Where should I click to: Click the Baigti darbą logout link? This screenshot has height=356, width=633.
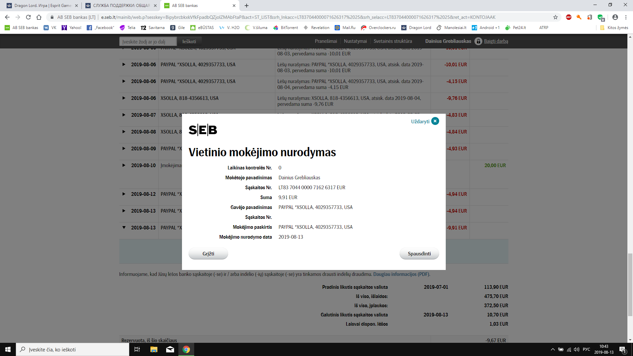click(x=496, y=41)
